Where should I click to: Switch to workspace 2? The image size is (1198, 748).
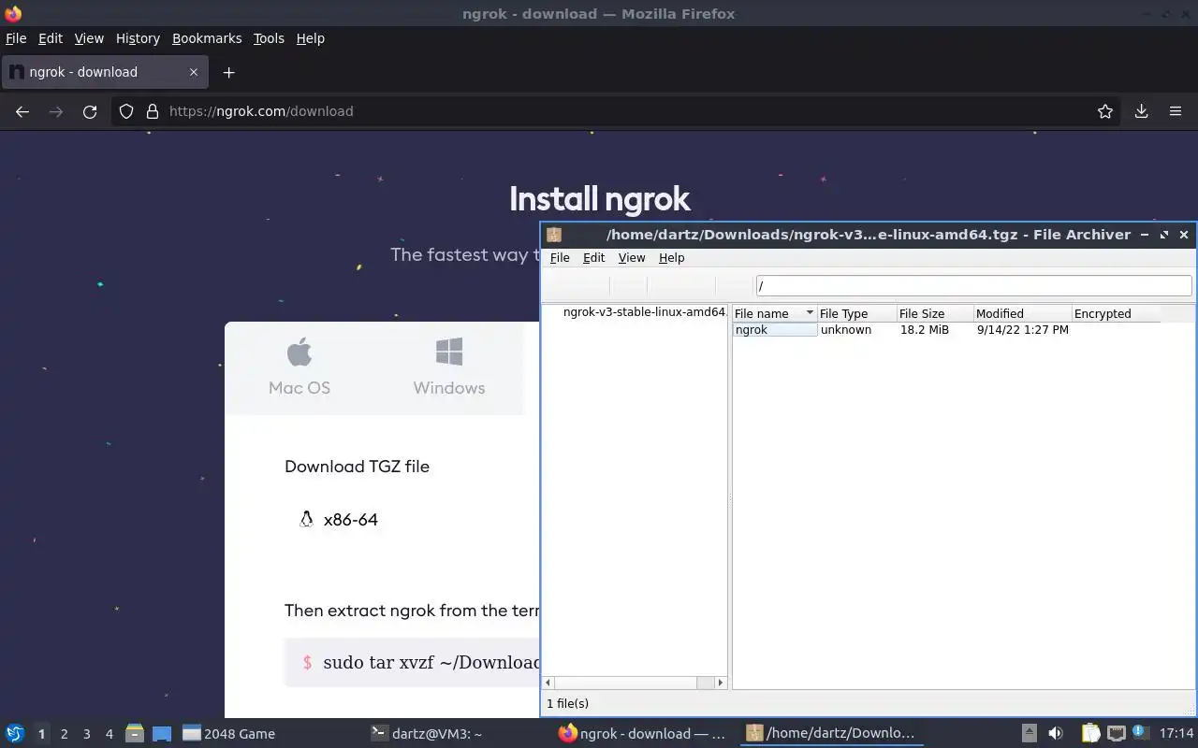tap(64, 734)
